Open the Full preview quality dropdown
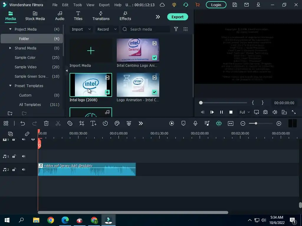302x226 pixels. (x=244, y=112)
